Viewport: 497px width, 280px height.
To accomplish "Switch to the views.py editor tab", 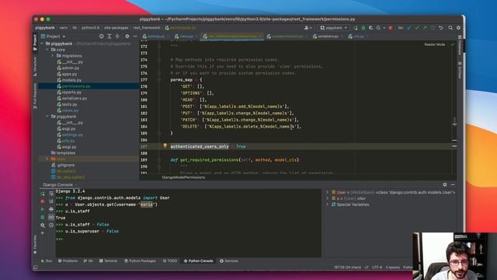I will [x=185, y=37].
